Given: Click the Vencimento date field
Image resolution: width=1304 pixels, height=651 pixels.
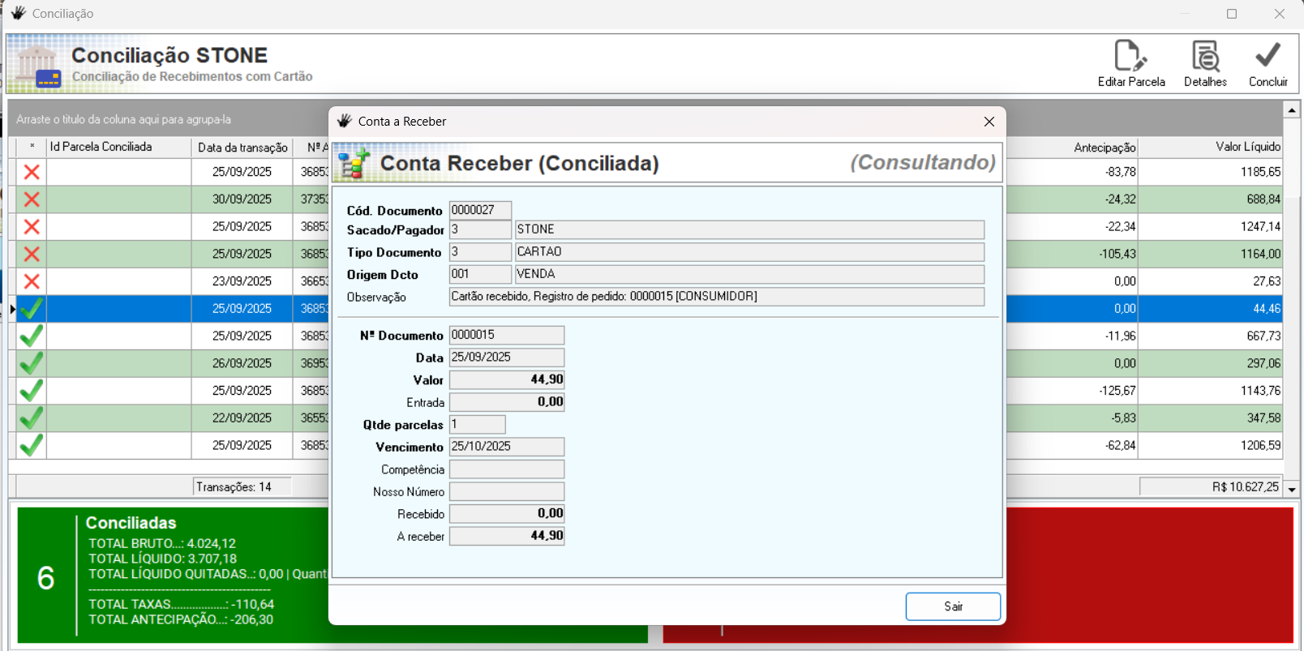Looking at the screenshot, I should click(507, 447).
